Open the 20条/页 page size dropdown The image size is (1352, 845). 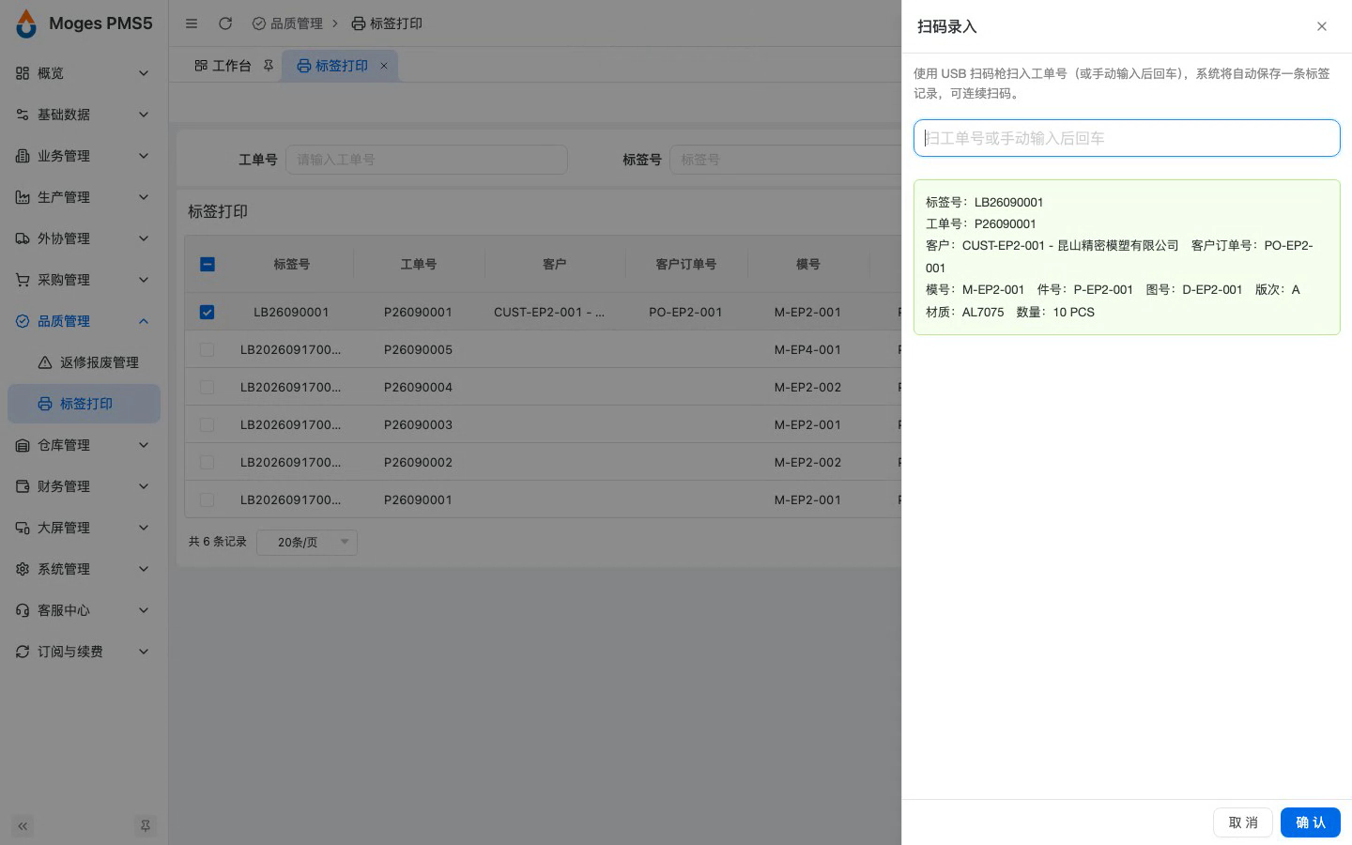(307, 542)
